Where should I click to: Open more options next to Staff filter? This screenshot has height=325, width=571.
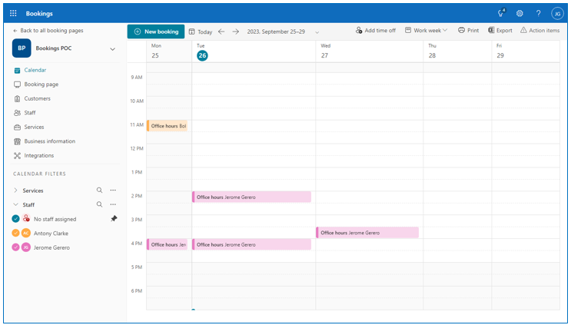pos(113,204)
